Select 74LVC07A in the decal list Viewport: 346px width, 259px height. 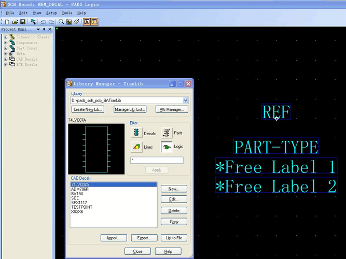click(114, 184)
